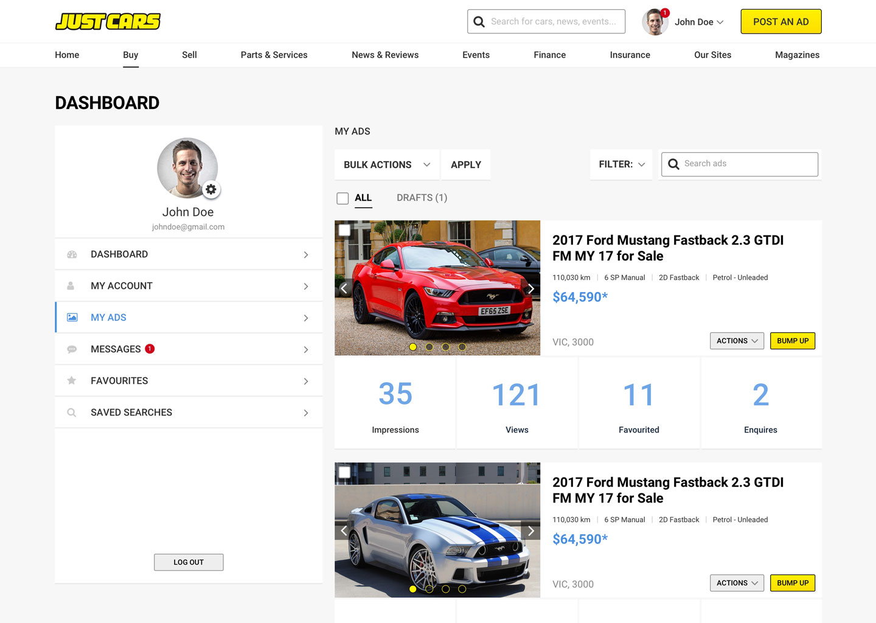Bump up the silver Mustang ad

pos(793,583)
